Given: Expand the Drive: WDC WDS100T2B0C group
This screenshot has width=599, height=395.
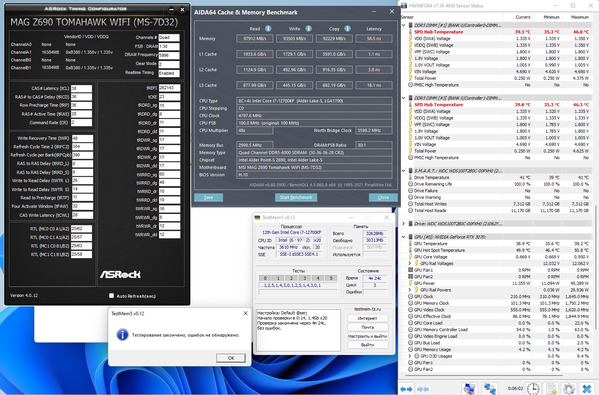Looking at the screenshot, I should (x=404, y=224).
